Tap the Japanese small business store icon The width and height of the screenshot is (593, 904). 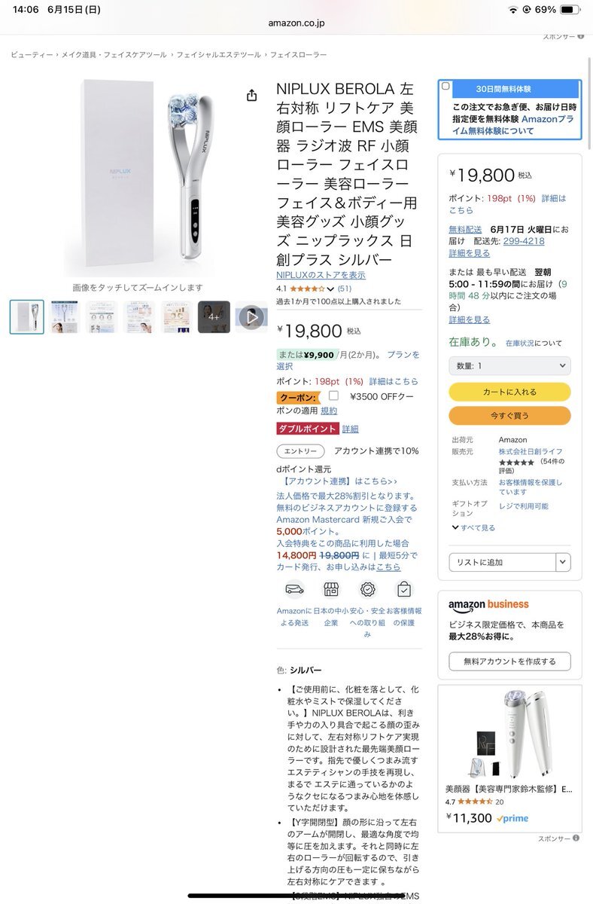point(331,590)
